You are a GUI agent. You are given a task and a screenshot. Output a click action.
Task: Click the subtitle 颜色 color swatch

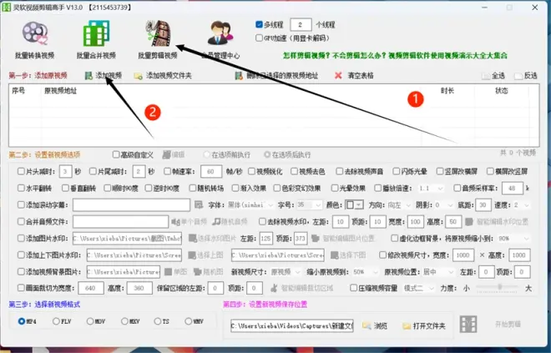(351, 205)
